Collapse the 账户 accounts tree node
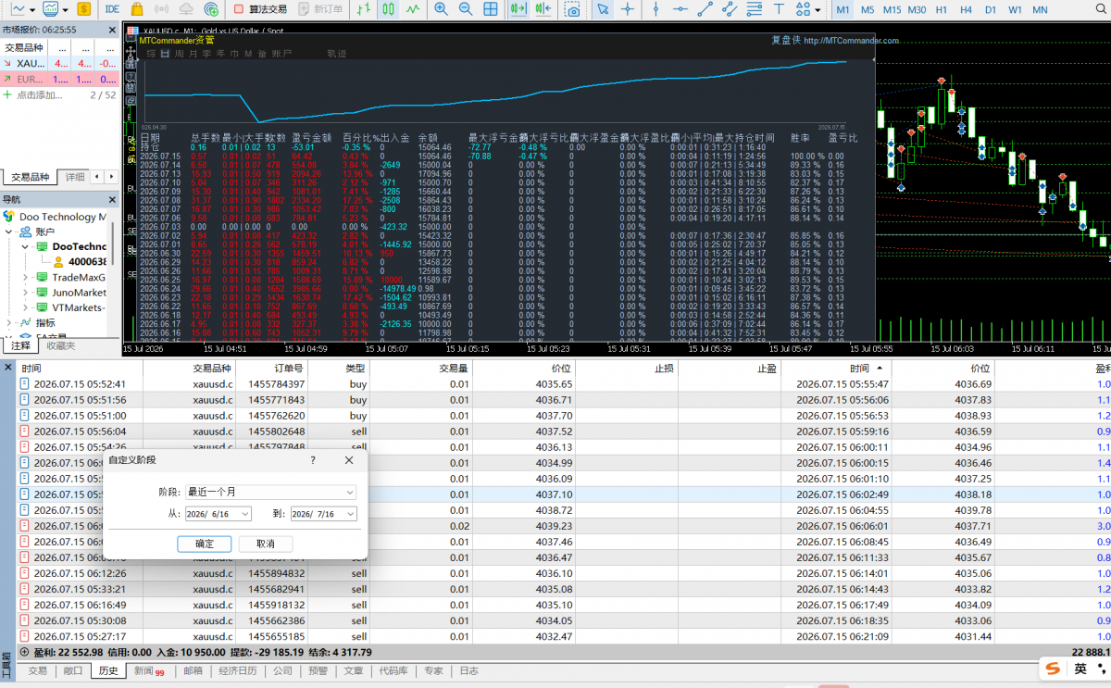The height and width of the screenshot is (688, 1111). [x=9, y=231]
